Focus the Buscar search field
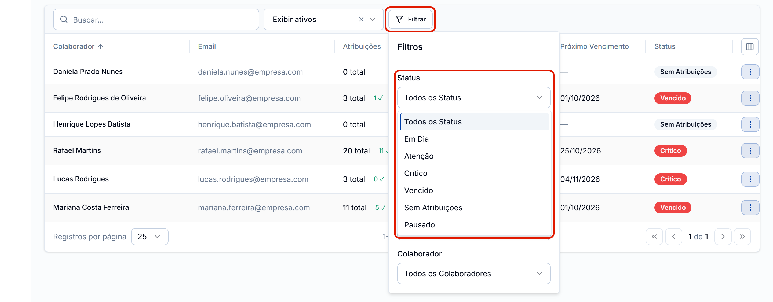The width and height of the screenshot is (773, 302). (x=156, y=20)
